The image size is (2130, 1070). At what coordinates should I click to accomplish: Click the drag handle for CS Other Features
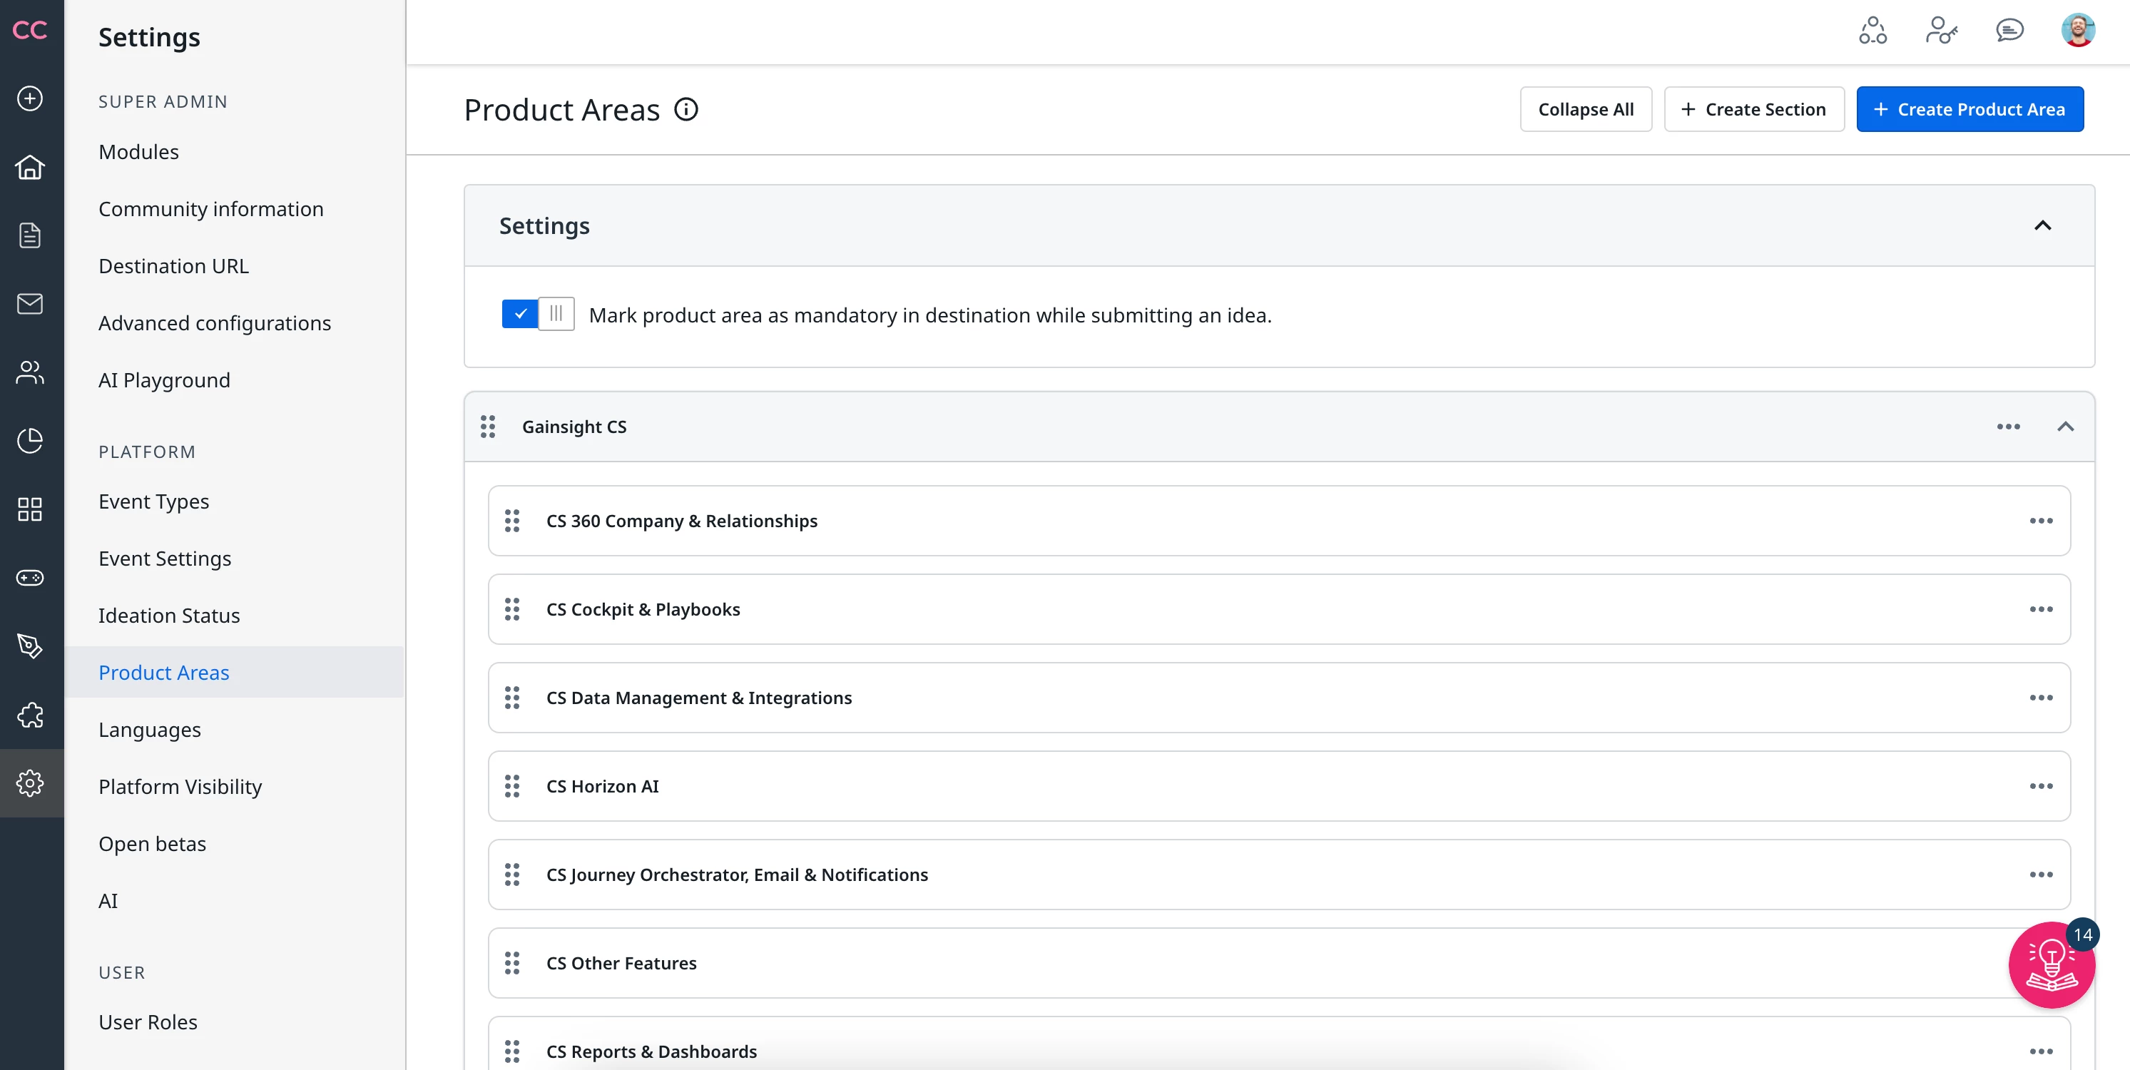[512, 963]
